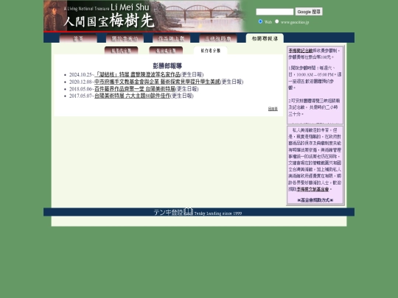Click the 'Tenky Landing since 1999' footer text
Viewport: 398px width, 298px height.
click(218, 213)
